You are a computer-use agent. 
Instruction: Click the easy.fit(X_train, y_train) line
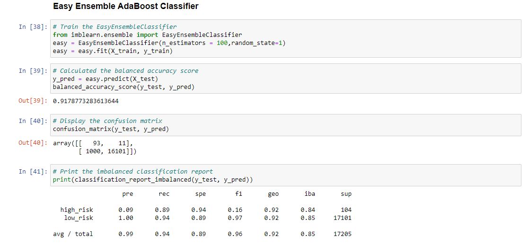(x=113, y=51)
